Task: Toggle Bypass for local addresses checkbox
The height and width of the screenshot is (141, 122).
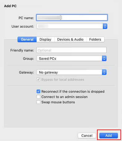Action: coord(38,80)
